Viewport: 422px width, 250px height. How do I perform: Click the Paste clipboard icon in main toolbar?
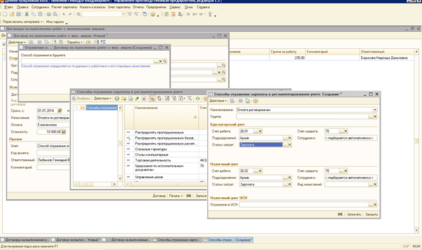[40, 14]
